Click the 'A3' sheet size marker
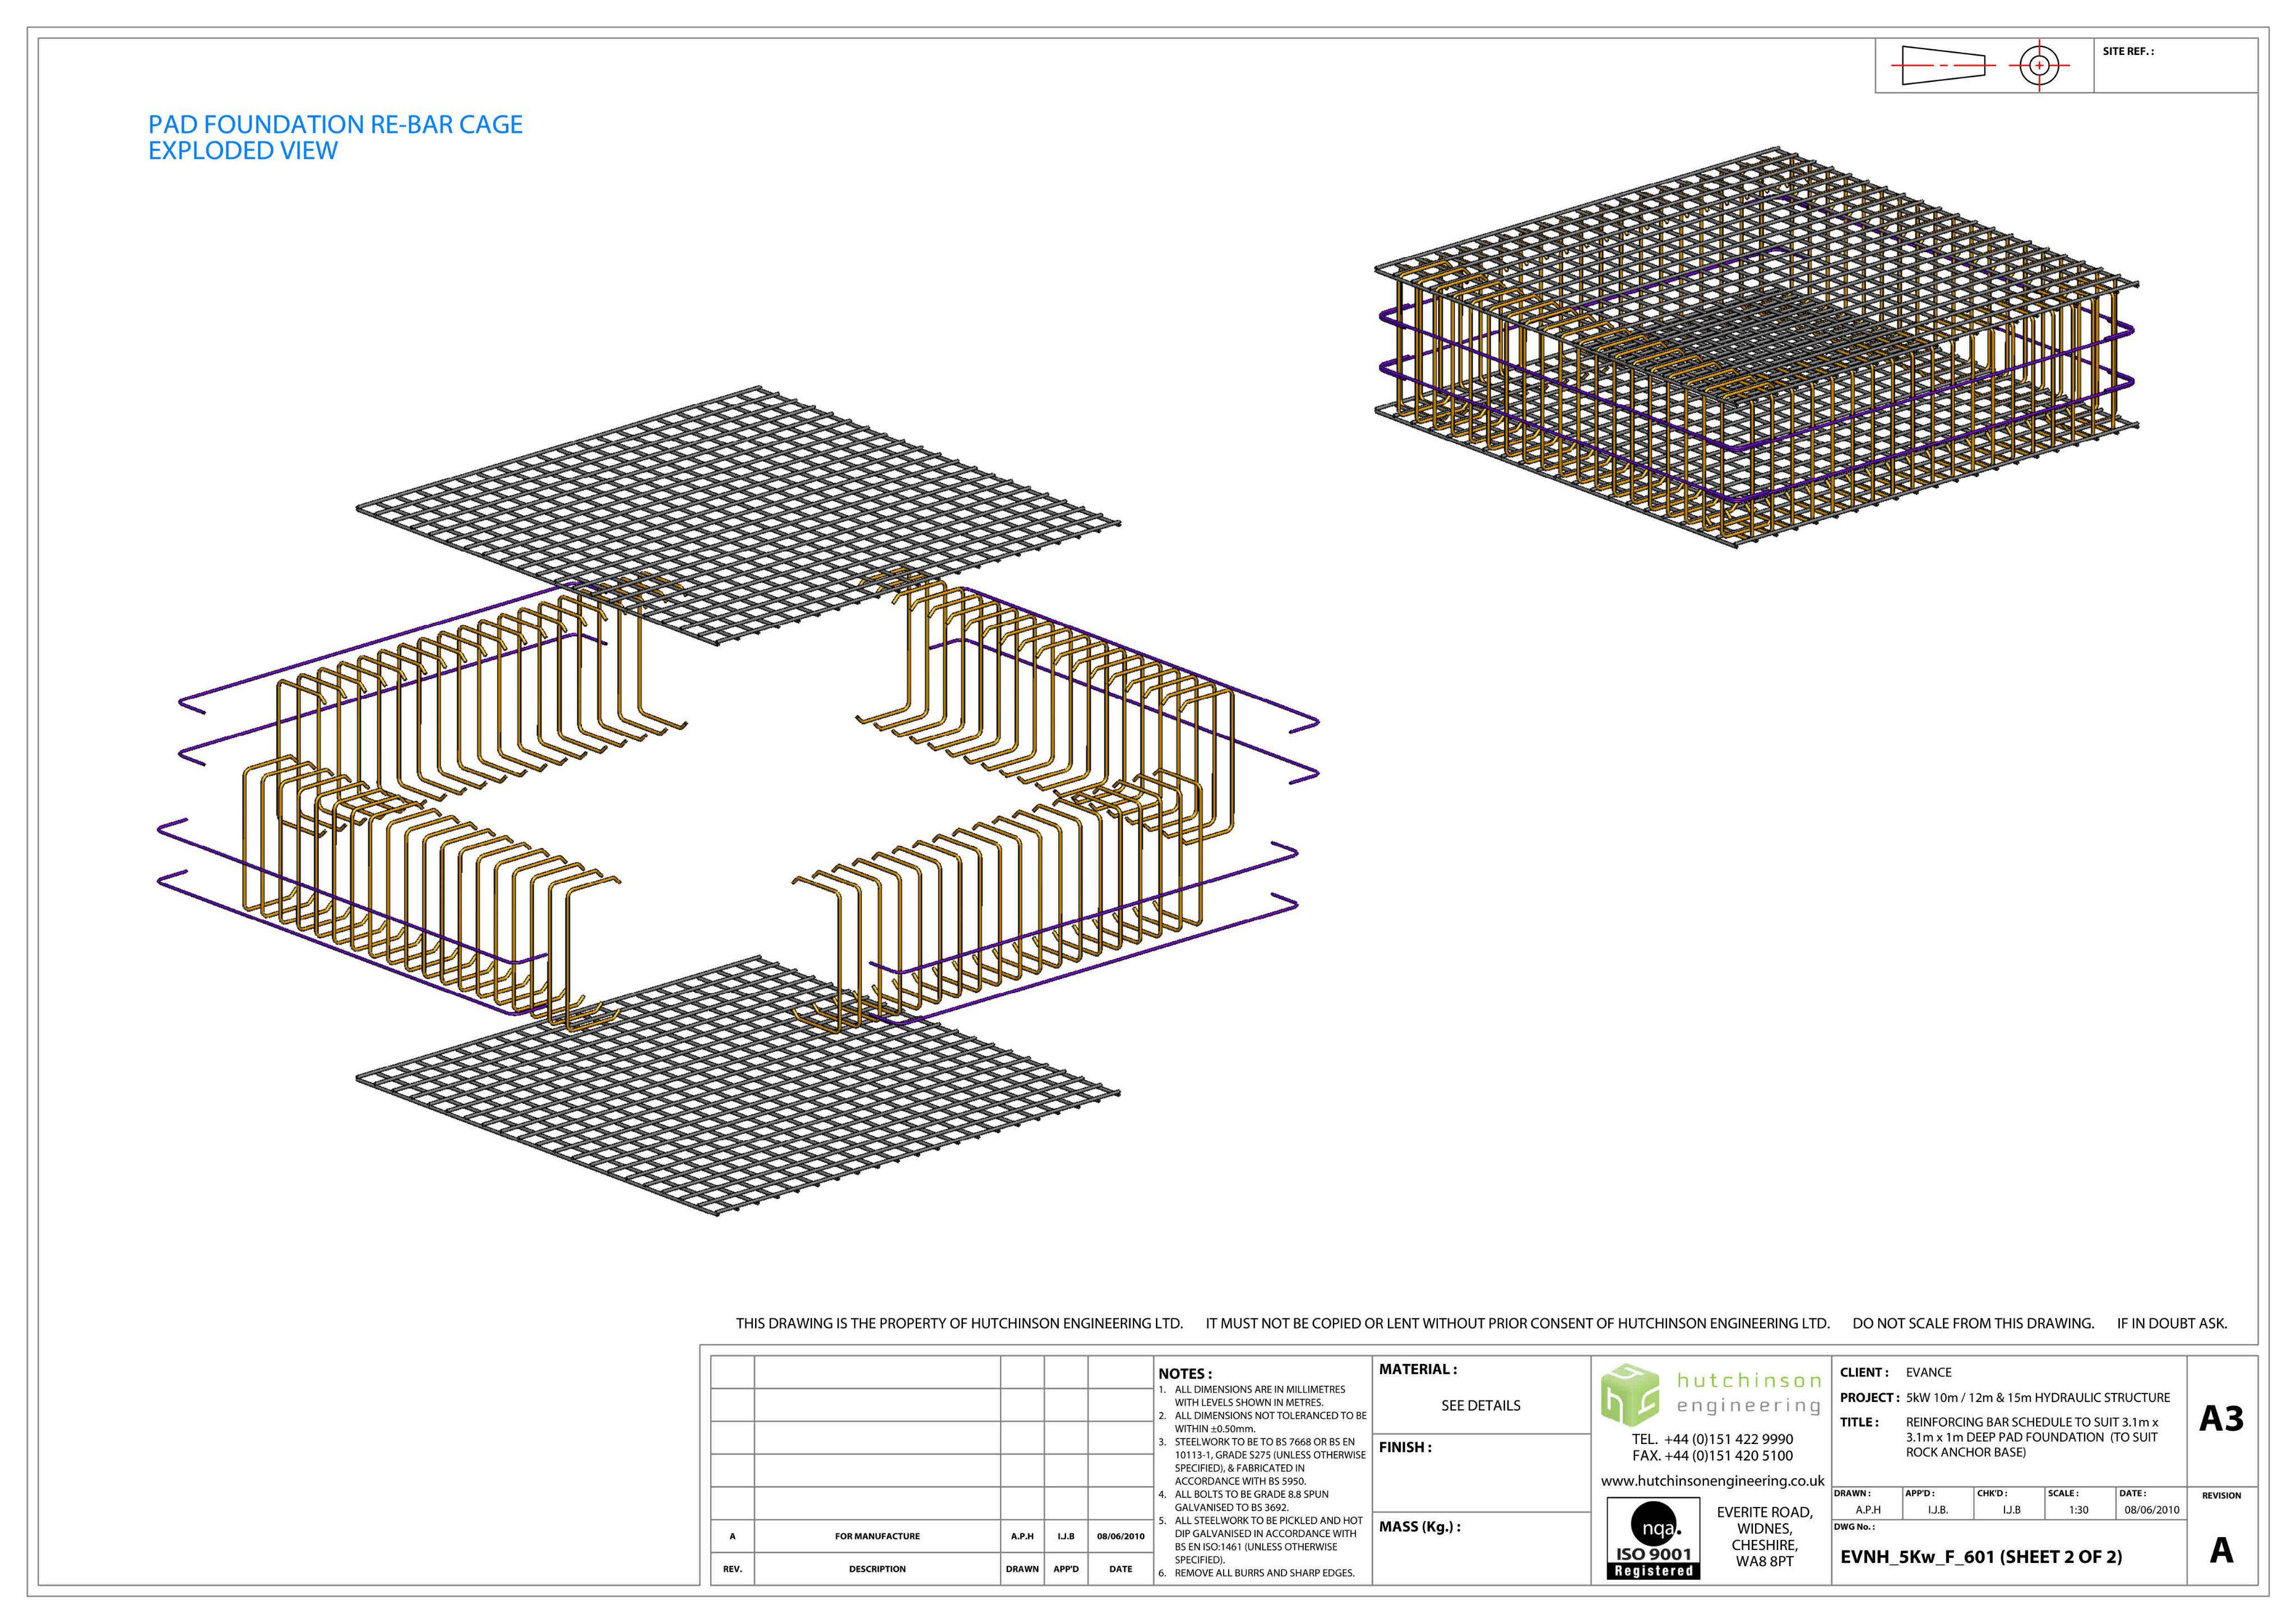The image size is (2296, 1624). click(2221, 1418)
